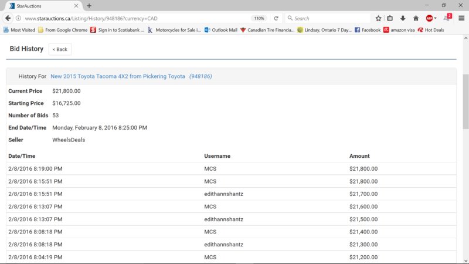Screen dimensions: 469x264
Task: Open Lindsay, Ontario 7 Day bookmark
Action: [325, 30]
